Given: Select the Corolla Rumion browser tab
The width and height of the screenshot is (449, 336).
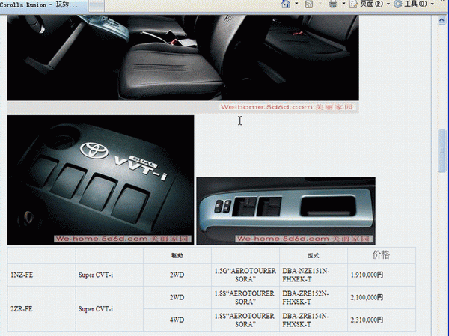Looking at the screenshot, I should pos(43,6).
